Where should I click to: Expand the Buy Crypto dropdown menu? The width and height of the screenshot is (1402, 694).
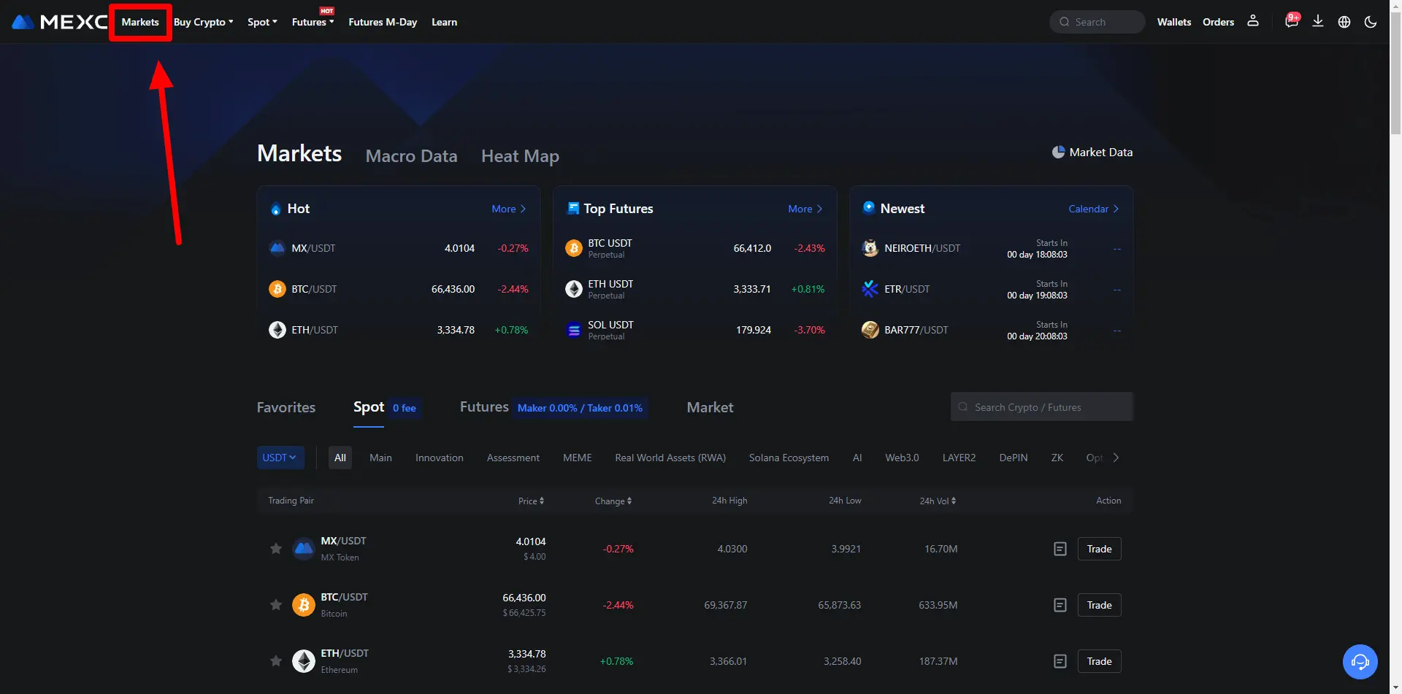[x=203, y=22]
